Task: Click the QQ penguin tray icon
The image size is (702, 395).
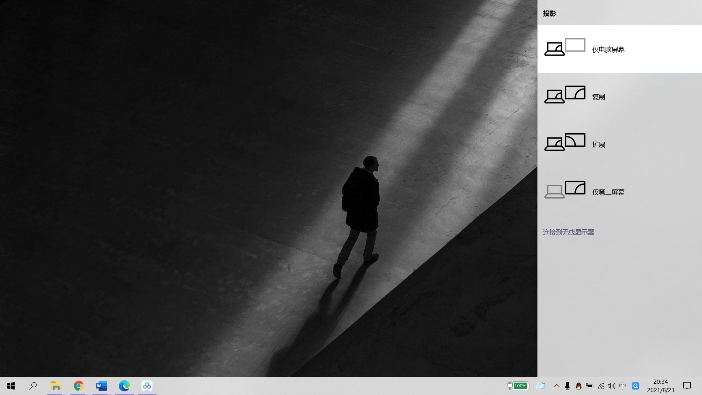Action: pyautogui.click(x=578, y=386)
